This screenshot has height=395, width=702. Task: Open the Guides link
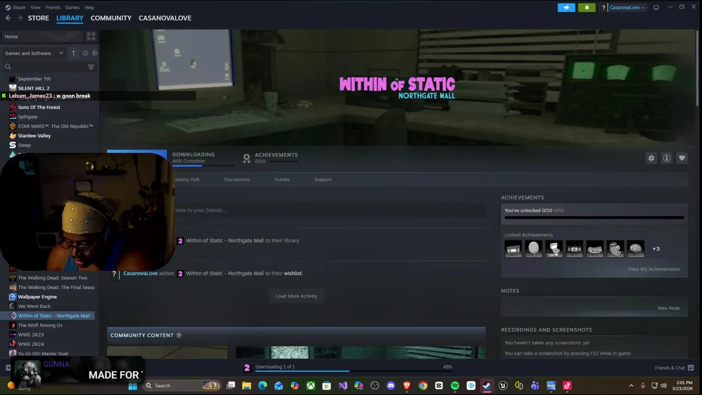point(282,179)
